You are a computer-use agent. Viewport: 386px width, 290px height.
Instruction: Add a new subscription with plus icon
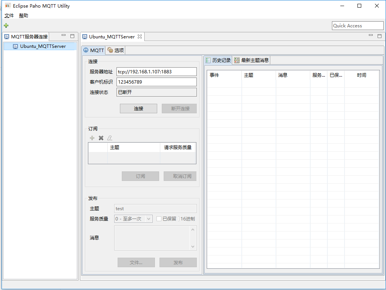tap(92, 138)
